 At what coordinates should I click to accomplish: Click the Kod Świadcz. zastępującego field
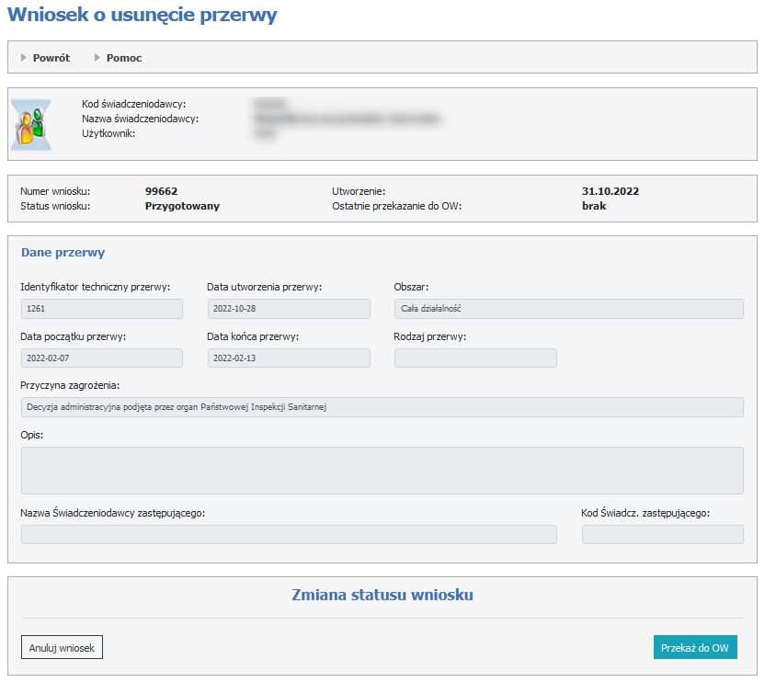[x=662, y=535]
